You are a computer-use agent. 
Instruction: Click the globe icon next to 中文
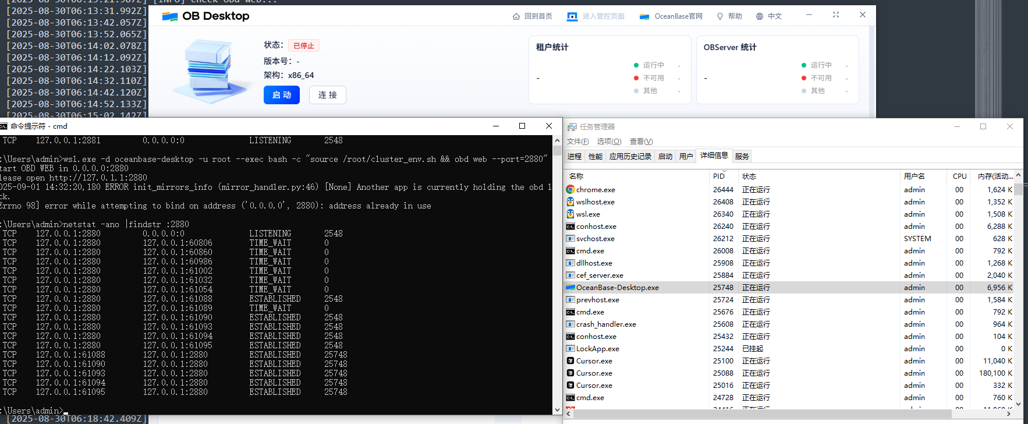tap(760, 16)
